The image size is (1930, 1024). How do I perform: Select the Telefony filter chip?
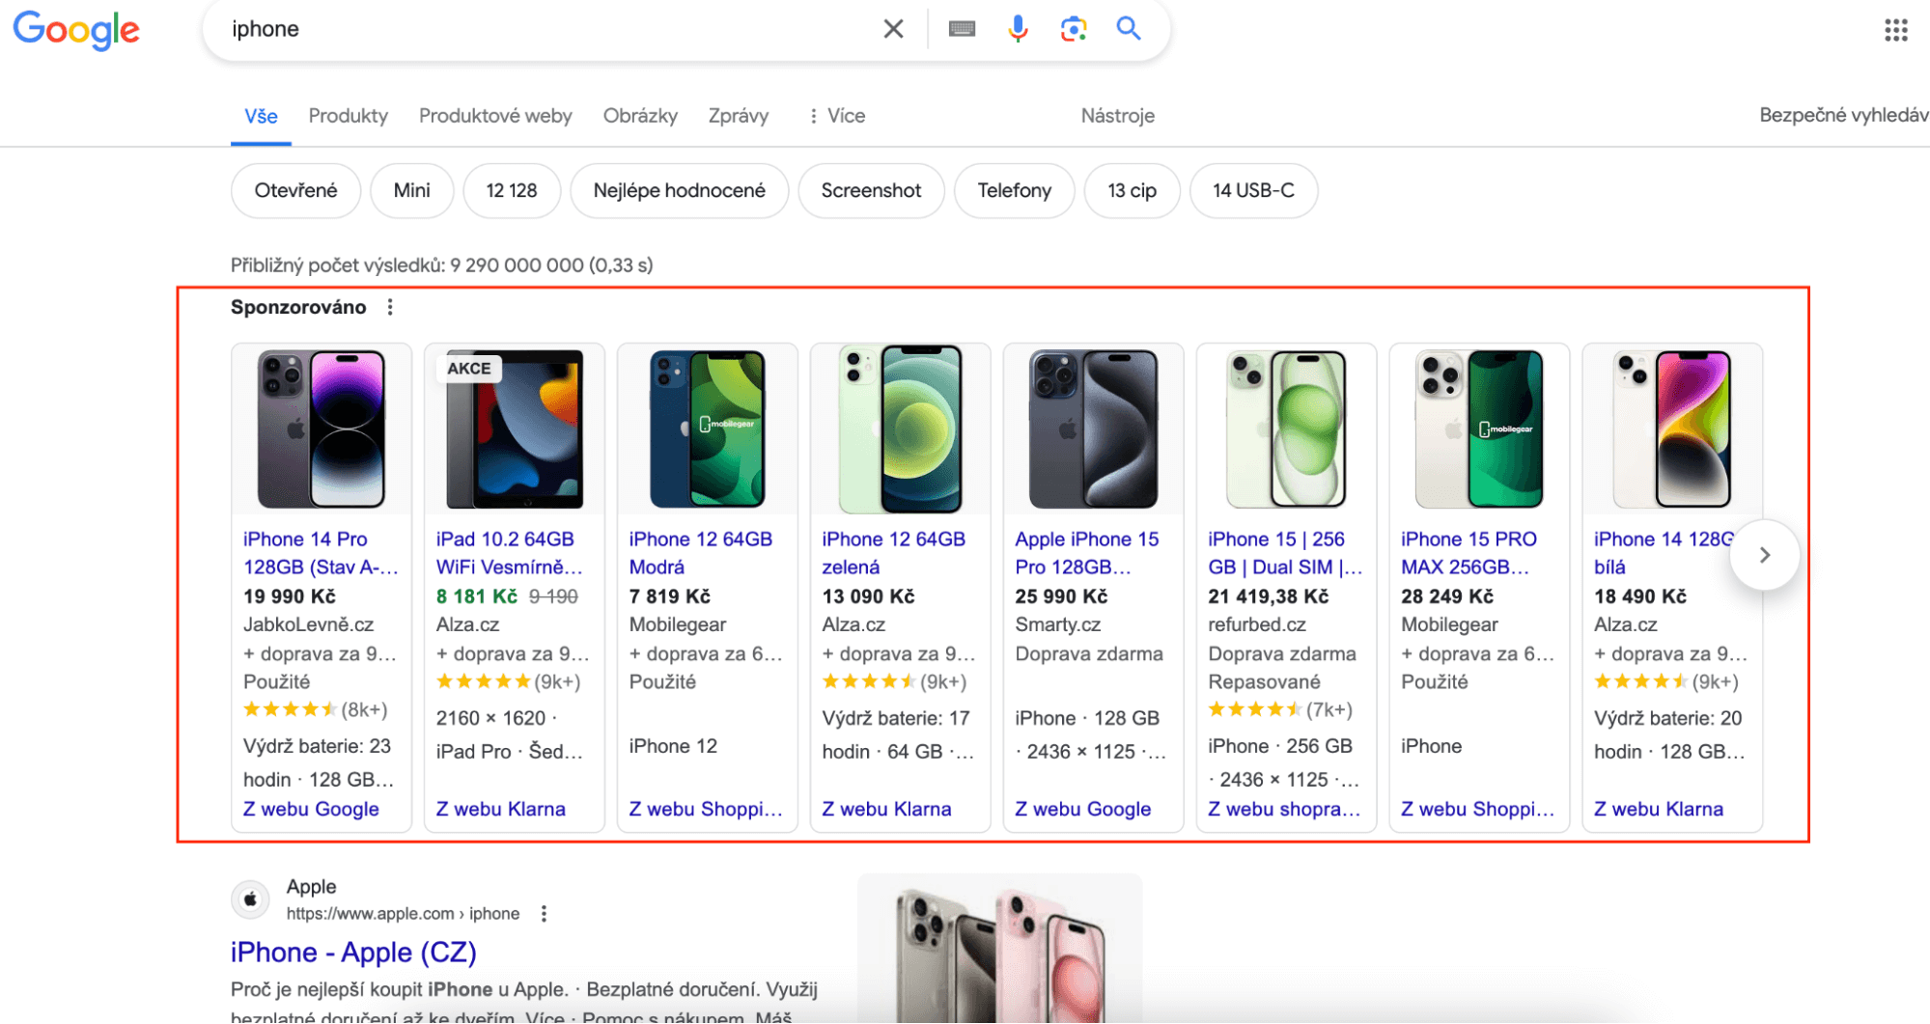point(1014,190)
